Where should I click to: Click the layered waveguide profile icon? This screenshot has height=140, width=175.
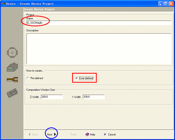coord(12,67)
